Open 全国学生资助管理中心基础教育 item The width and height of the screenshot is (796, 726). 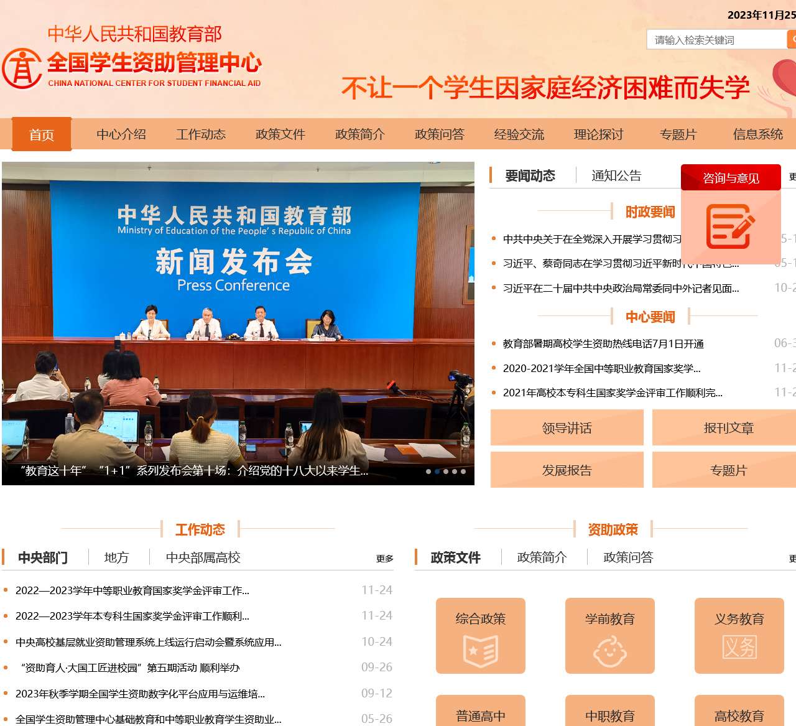pyautogui.click(x=149, y=720)
